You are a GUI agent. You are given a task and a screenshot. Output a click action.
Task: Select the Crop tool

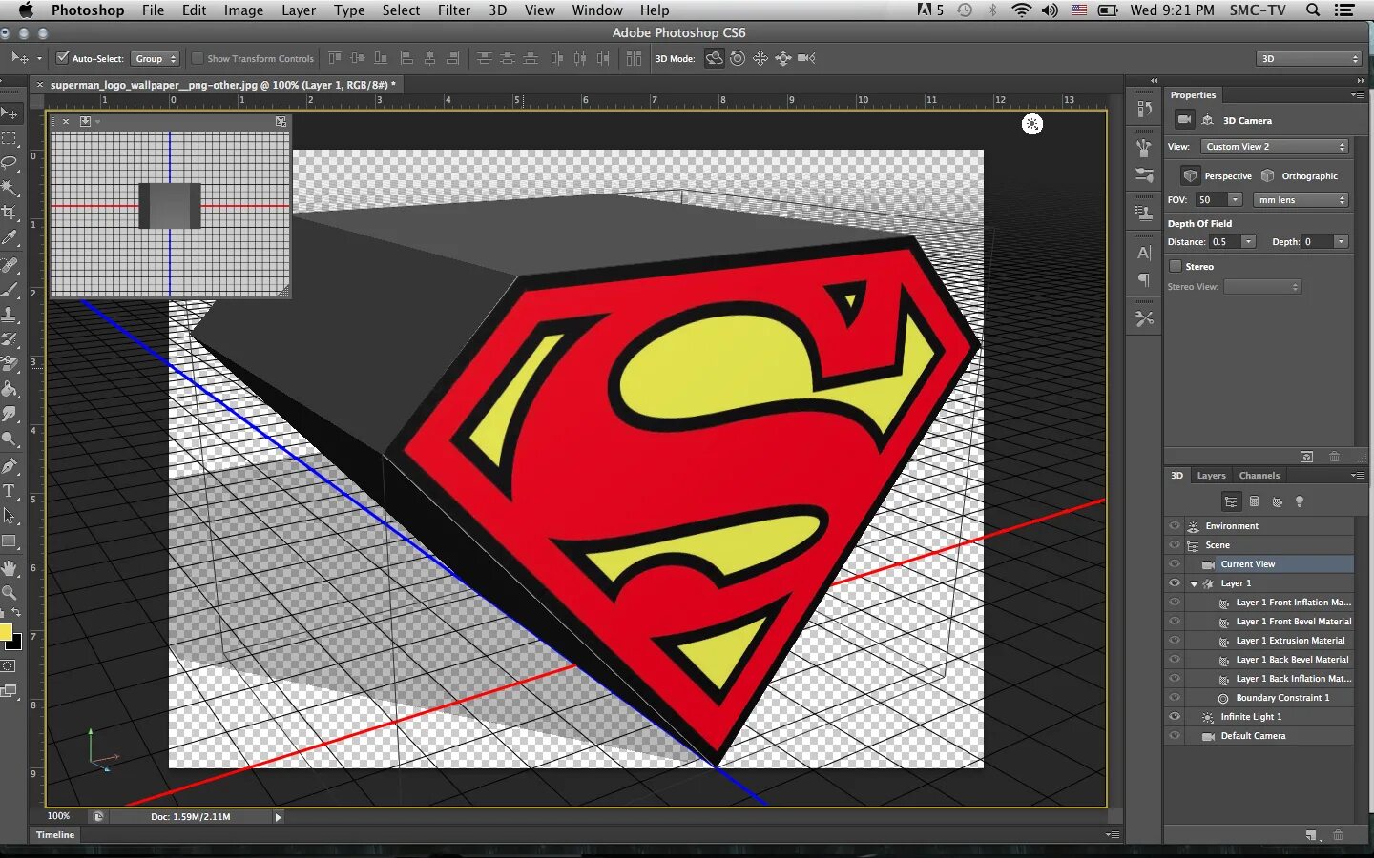(x=10, y=213)
